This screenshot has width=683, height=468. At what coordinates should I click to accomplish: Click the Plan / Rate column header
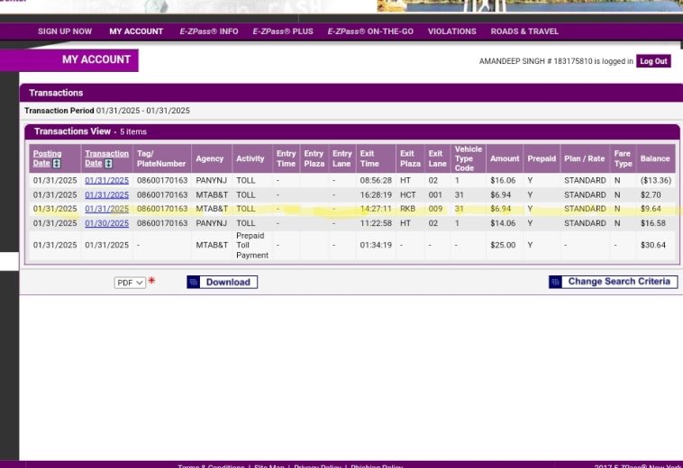[584, 158]
